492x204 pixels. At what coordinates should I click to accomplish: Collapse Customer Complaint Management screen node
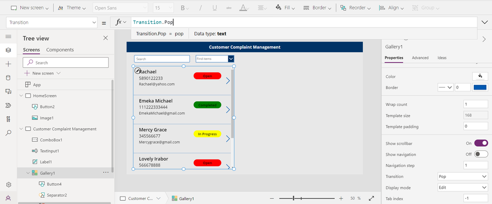(21, 129)
